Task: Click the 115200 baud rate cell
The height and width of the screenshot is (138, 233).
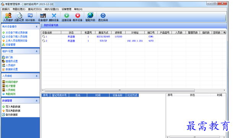Action: (x=118, y=37)
